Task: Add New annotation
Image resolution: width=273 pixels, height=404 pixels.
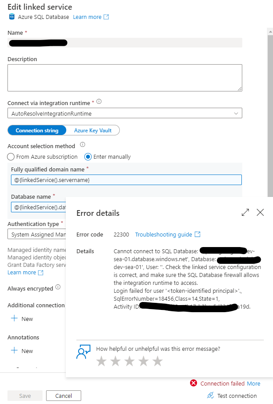Action: pos(22,351)
